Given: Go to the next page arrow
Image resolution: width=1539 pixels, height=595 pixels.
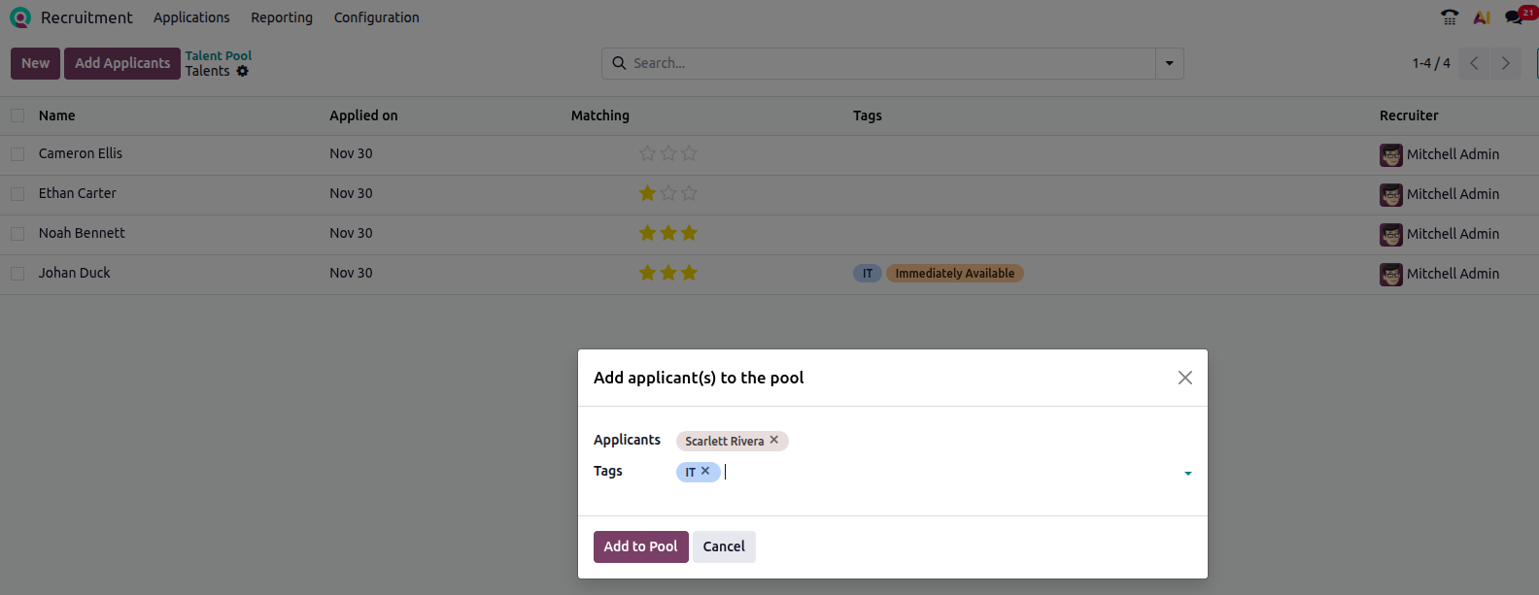Looking at the screenshot, I should (x=1506, y=63).
